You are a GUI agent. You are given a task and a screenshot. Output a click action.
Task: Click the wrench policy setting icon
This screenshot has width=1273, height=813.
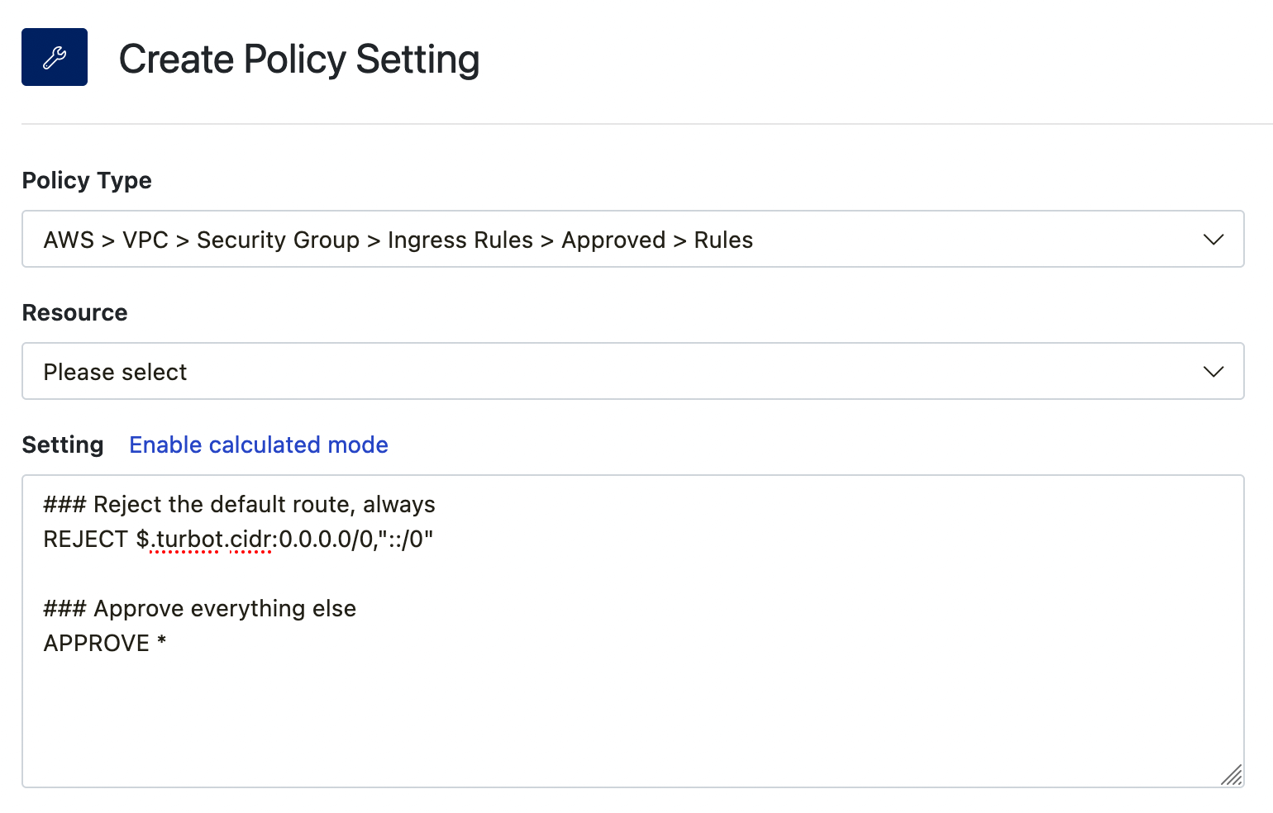click(55, 57)
